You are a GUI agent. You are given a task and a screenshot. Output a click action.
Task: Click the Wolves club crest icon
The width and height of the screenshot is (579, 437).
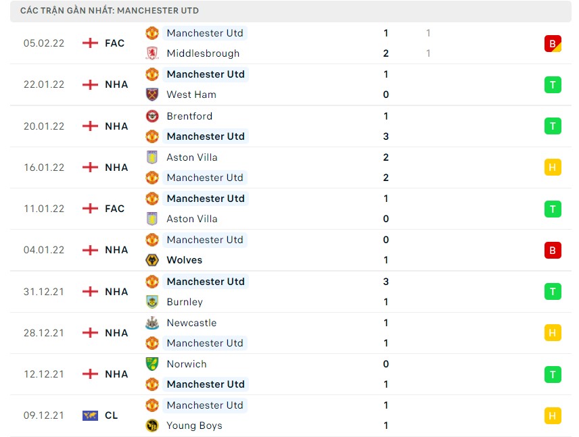click(152, 260)
